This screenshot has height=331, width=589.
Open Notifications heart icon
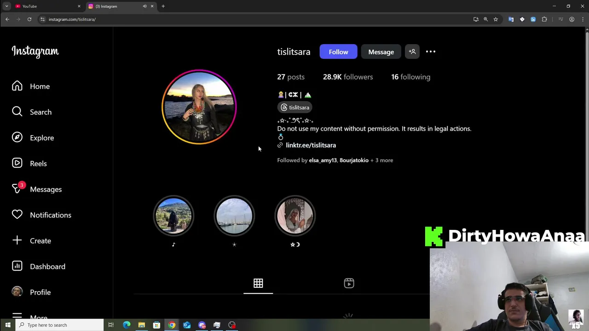(x=17, y=215)
